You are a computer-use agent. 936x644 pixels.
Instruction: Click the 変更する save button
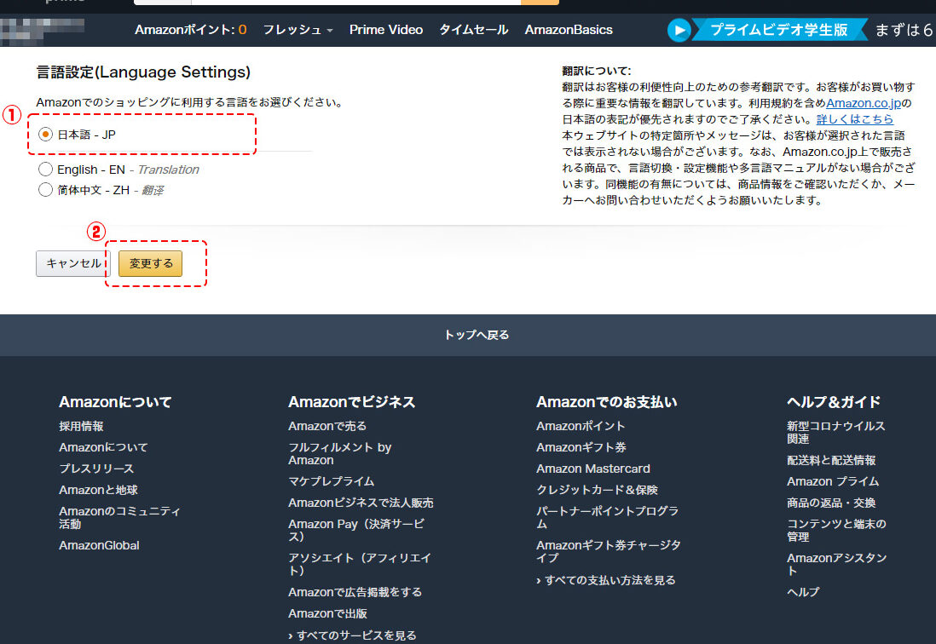pyautogui.click(x=150, y=263)
